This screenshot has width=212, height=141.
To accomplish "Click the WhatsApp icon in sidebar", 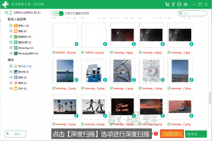I will click(x=15, y=48).
